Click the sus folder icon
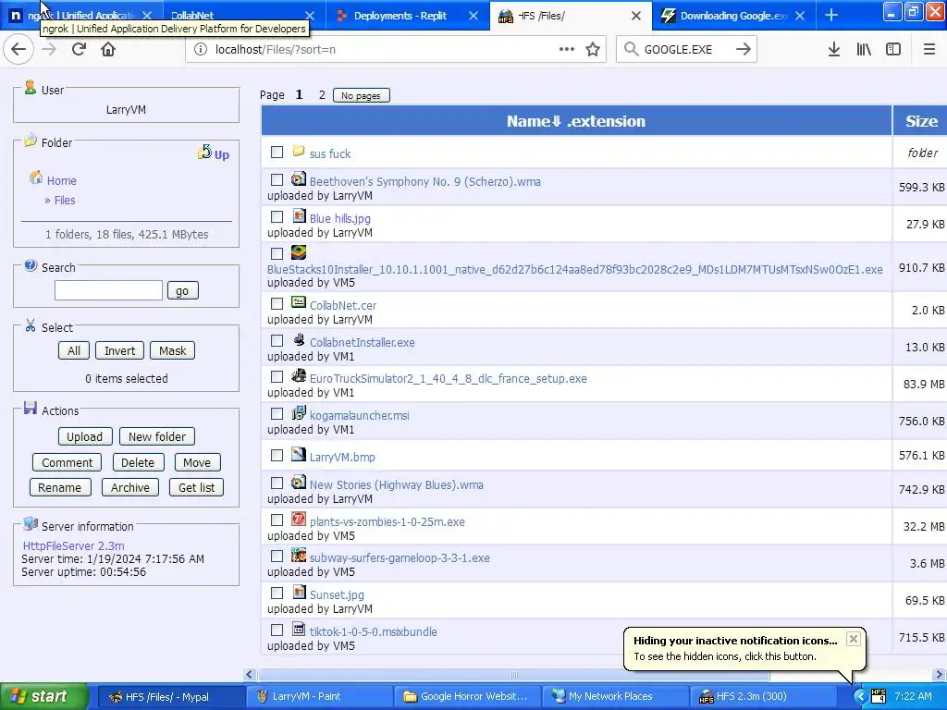 click(x=299, y=151)
